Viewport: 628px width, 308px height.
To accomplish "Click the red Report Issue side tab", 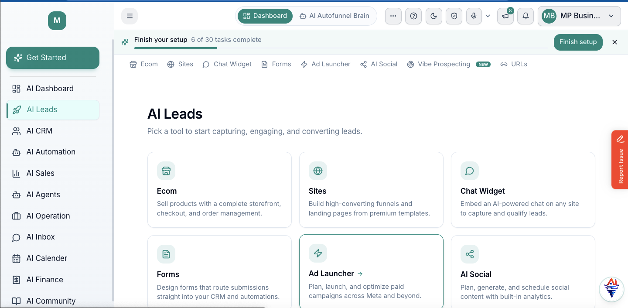I will (620, 160).
